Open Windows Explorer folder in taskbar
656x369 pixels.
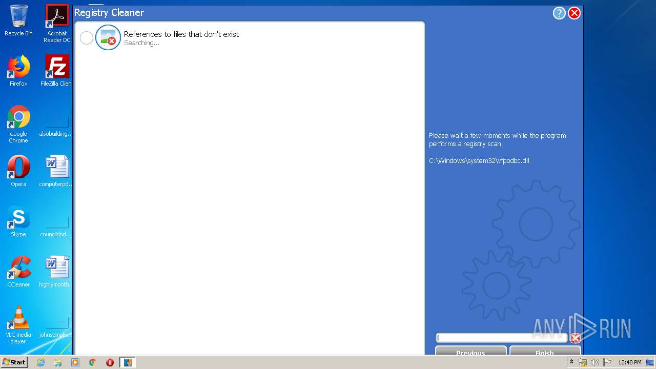coord(58,362)
